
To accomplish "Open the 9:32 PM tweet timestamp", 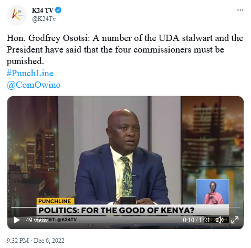I will (18, 241).
